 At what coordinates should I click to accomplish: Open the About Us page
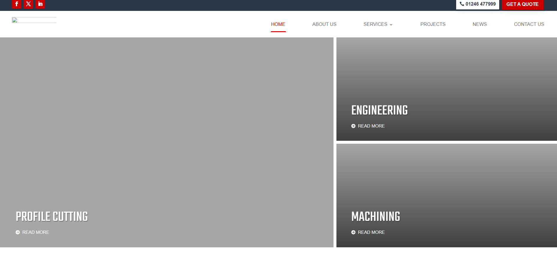click(324, 24)
